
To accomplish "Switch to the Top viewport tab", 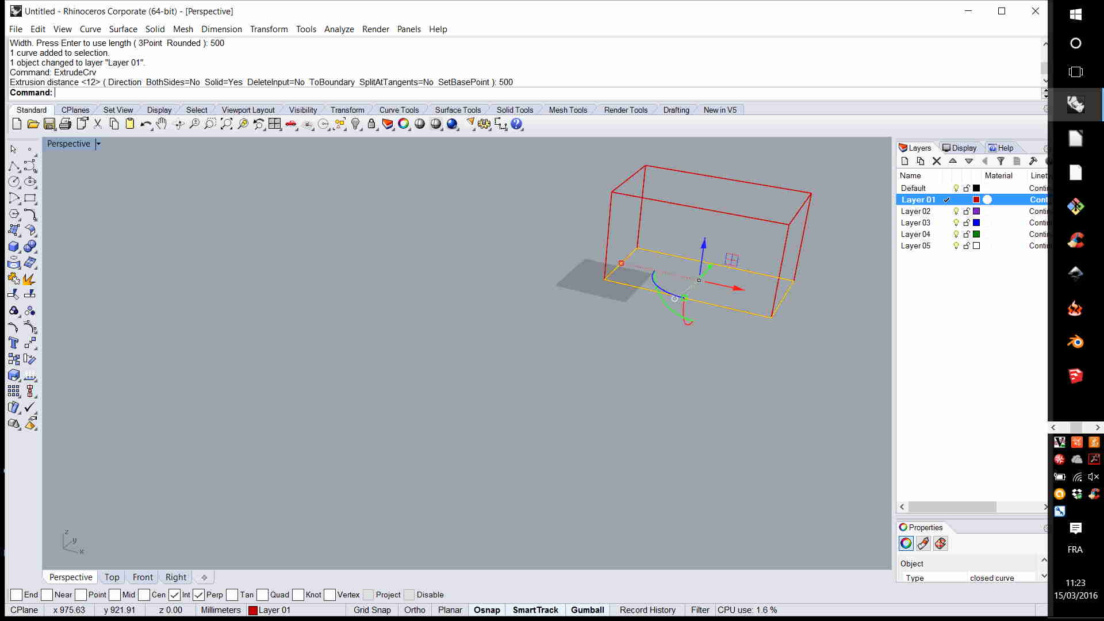I will tap(112, 577).
